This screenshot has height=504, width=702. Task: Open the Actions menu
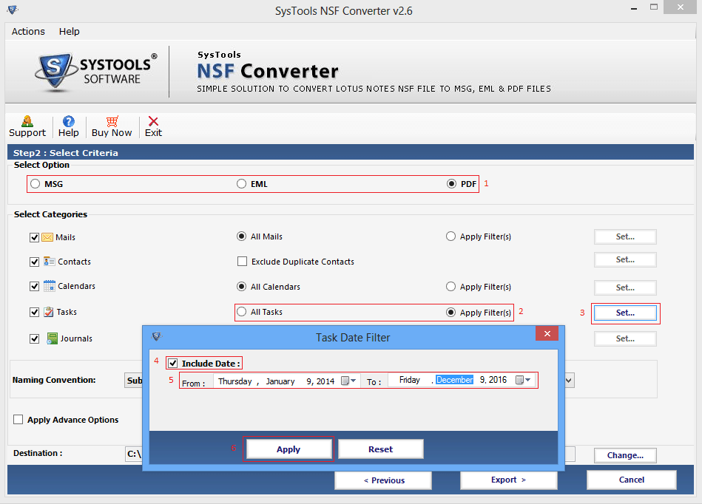[x=28, y=31]
